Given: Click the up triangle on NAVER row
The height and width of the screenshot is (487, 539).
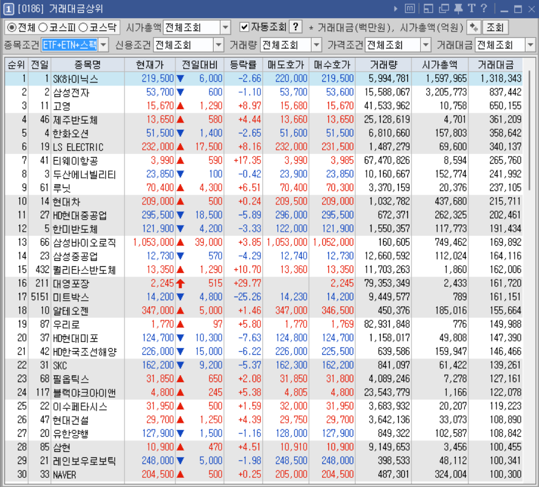Looking at the screenshot, I should click(180, 475).
